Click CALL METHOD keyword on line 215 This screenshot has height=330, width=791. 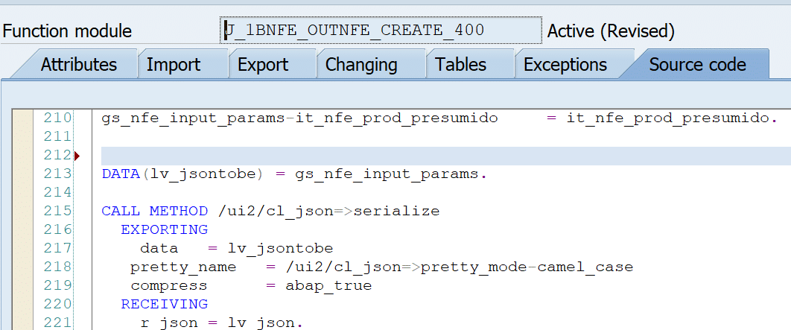pyautogui.click(x=154, y=211)
